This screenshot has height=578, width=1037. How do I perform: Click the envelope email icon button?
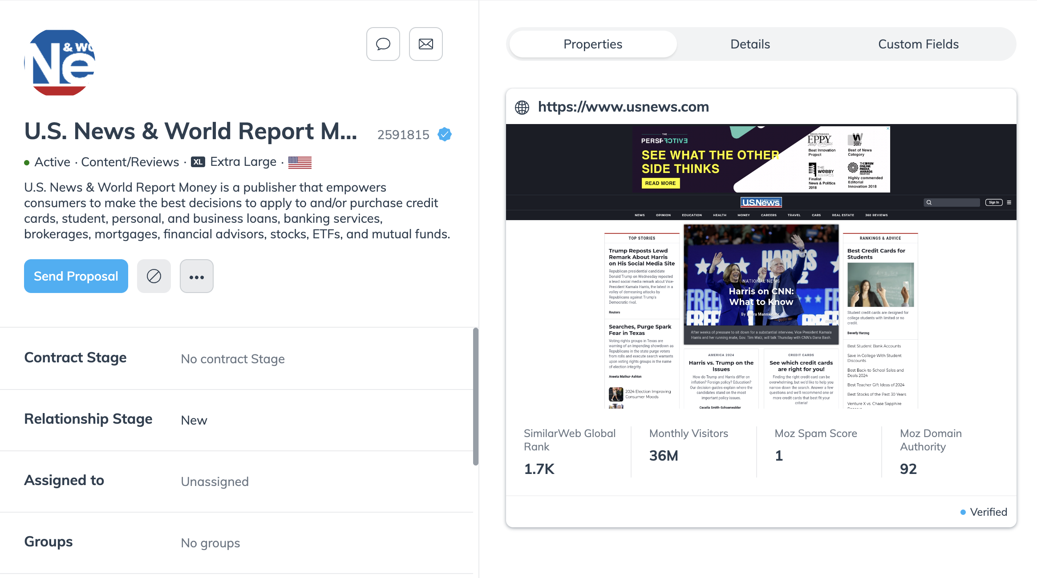point(425,44)
